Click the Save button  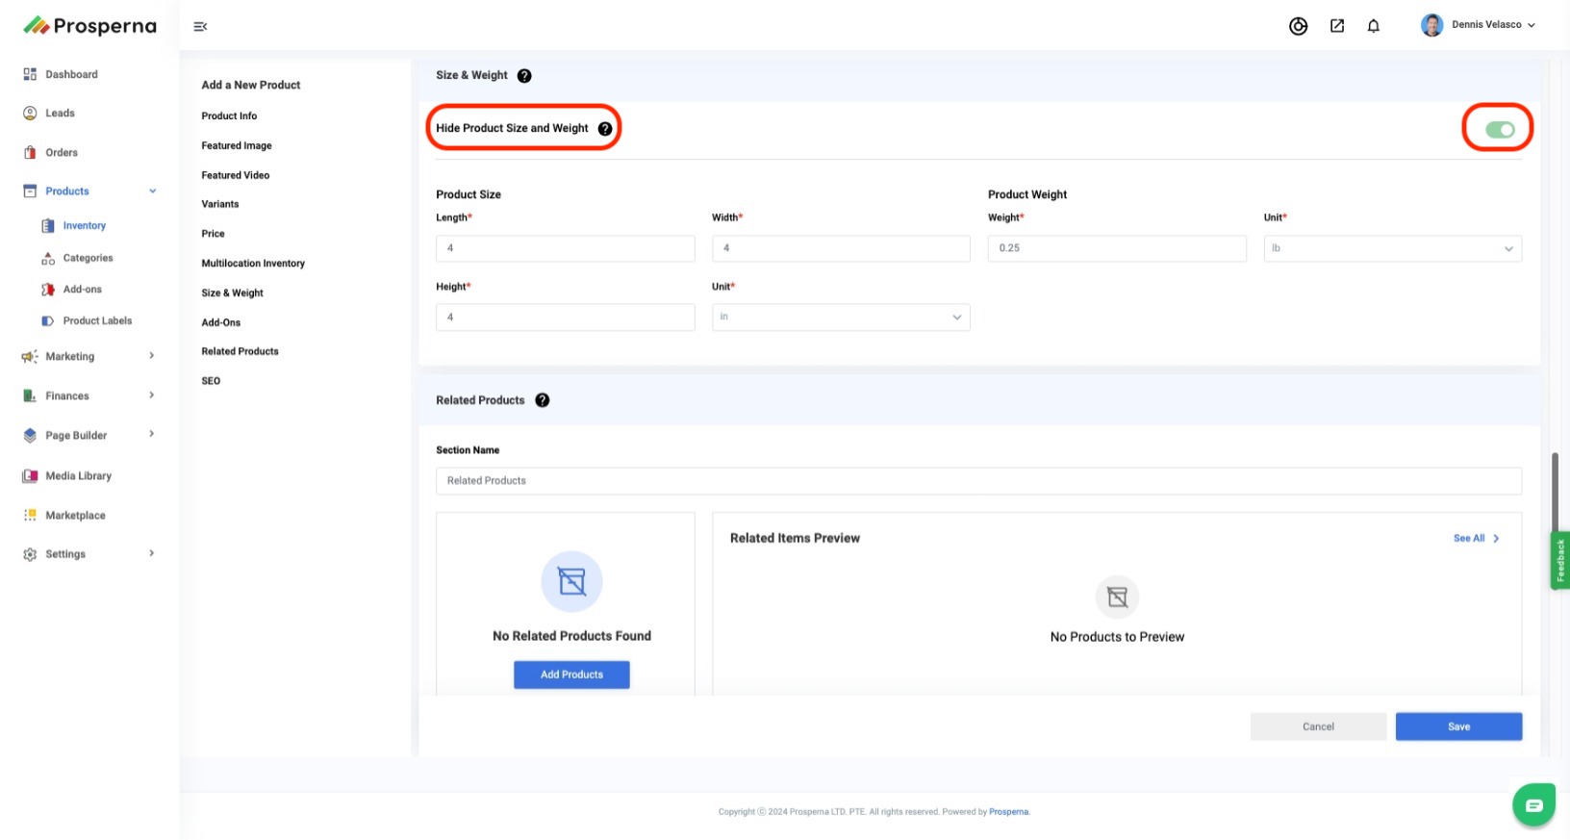[1457, 726]
